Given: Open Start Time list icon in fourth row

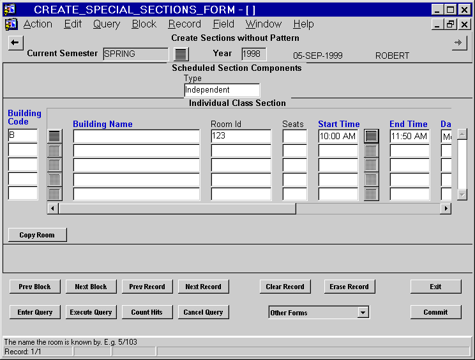Looking at the screenshot, I should (x=371, y=179).
